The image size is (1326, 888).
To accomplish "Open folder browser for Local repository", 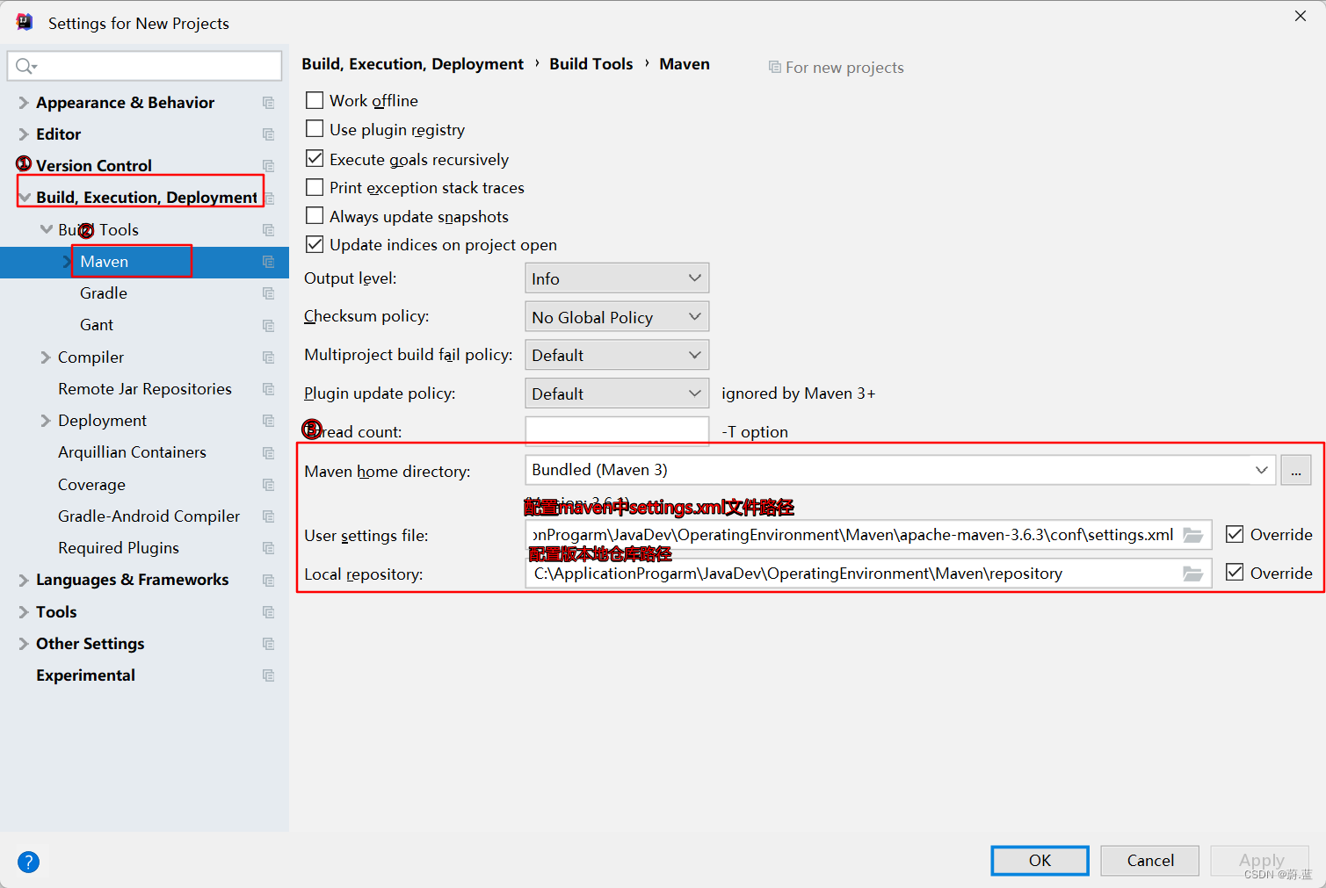I will point(1192,574).
